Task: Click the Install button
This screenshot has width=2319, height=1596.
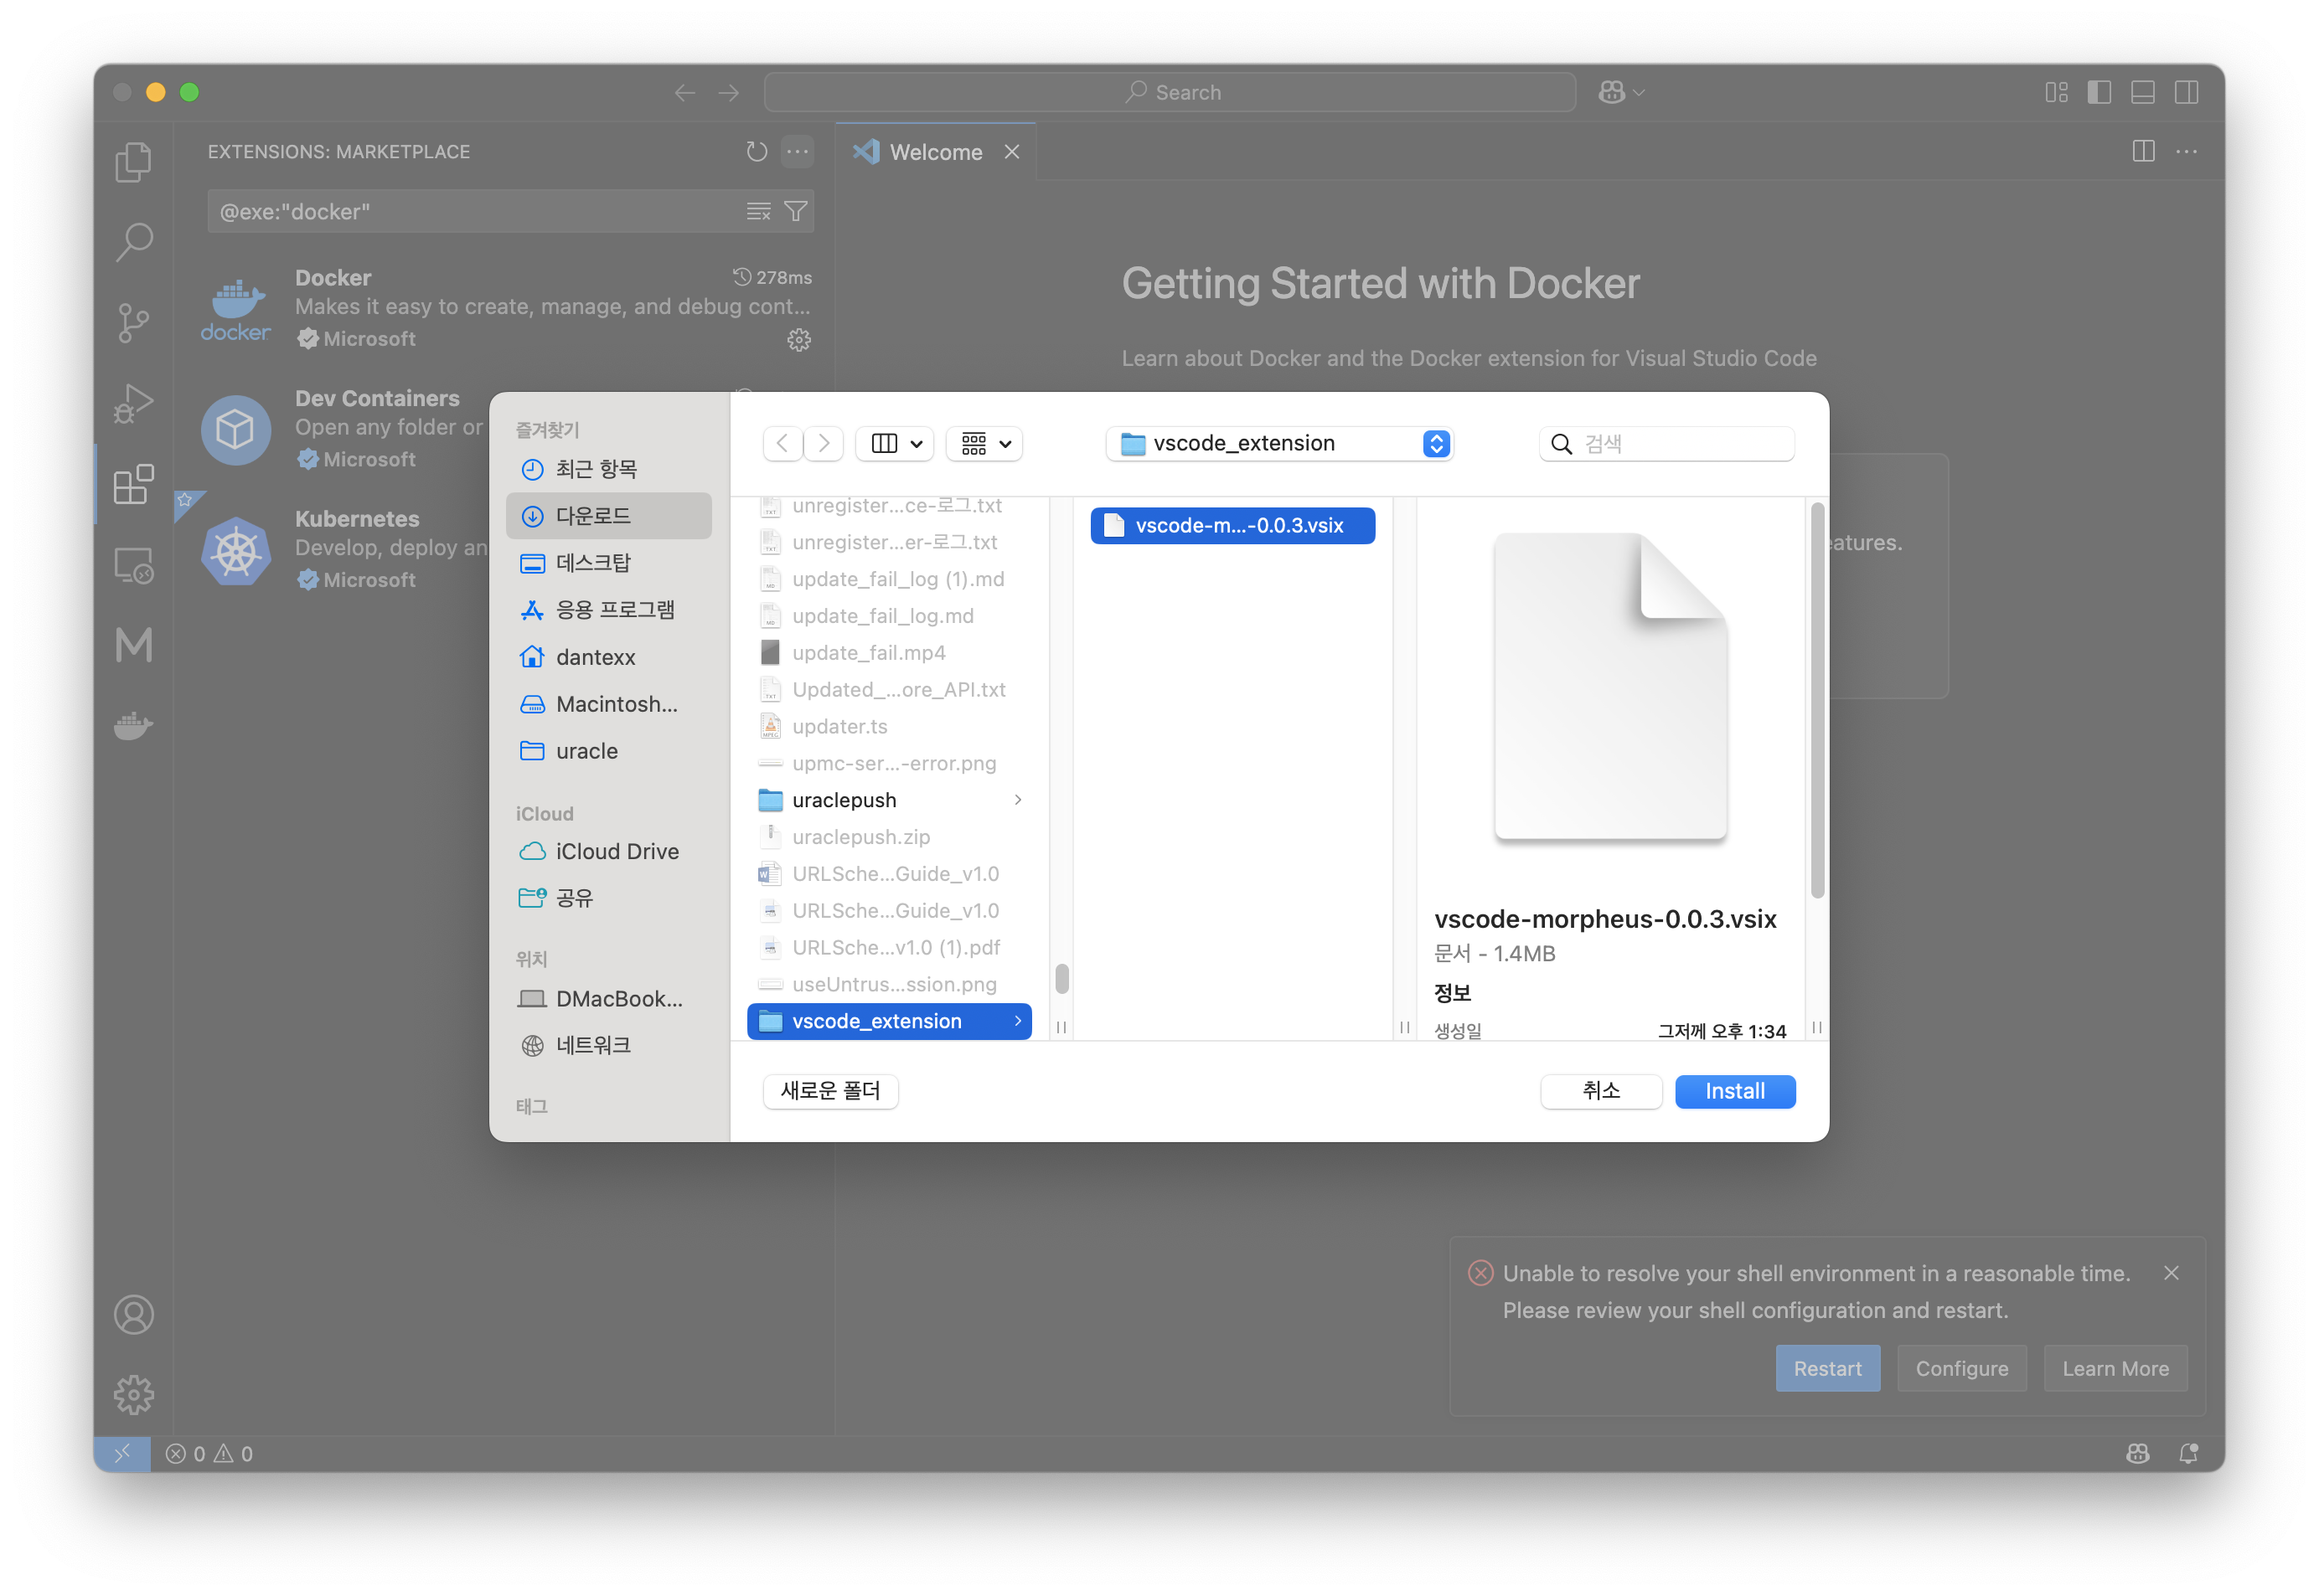Action: pos(1735,1091)
